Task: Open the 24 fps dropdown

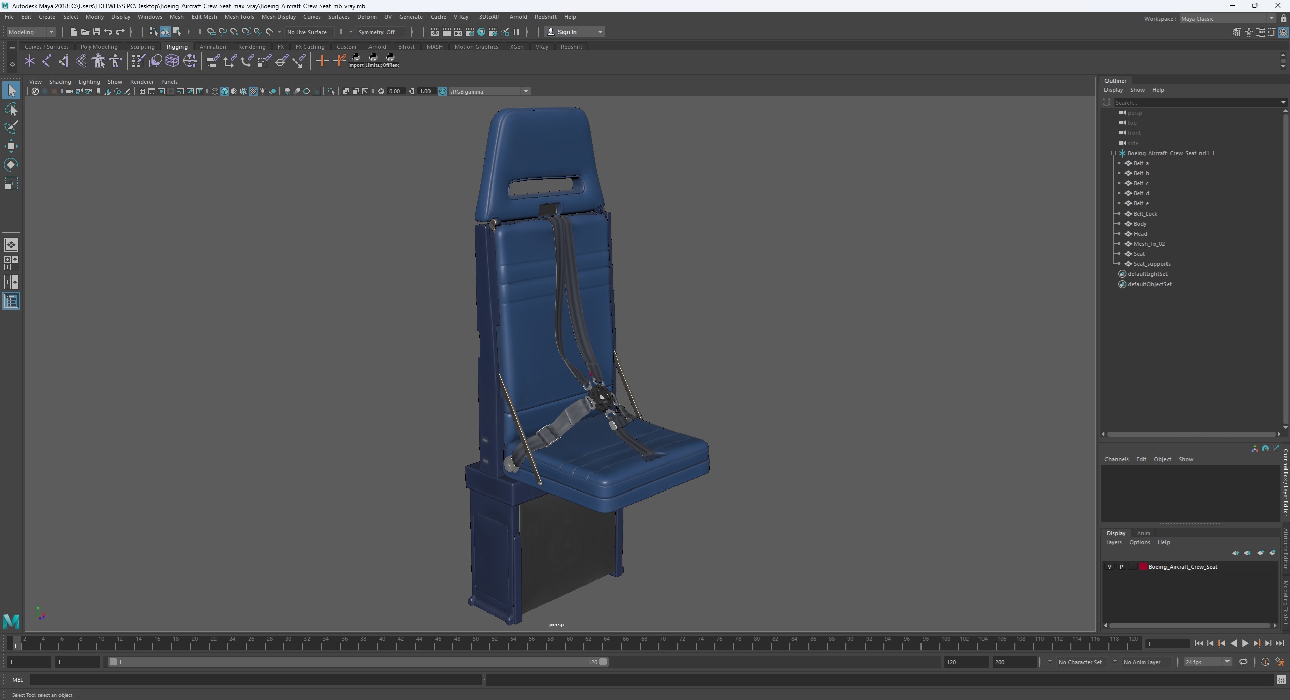Action: 1208,662
